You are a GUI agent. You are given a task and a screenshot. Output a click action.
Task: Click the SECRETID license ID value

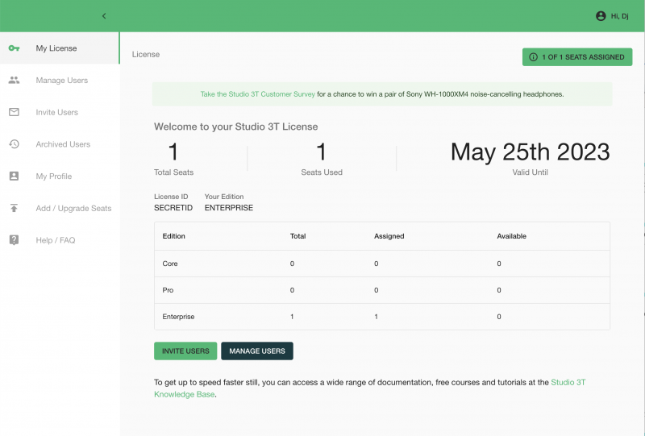point(173,208)
